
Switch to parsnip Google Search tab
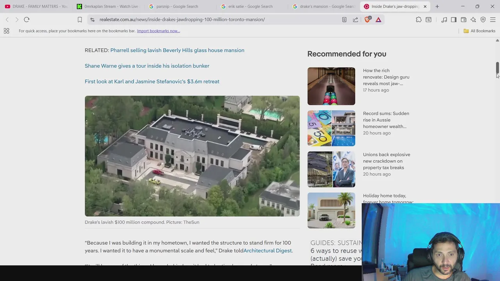click(180, 6)
